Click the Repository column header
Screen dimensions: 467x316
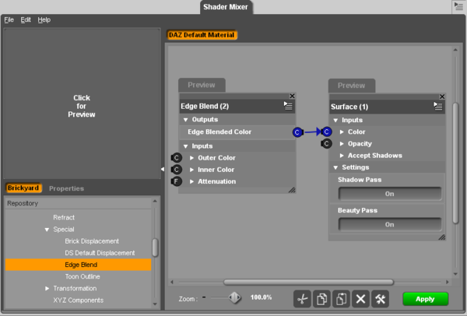click(79, 203)
